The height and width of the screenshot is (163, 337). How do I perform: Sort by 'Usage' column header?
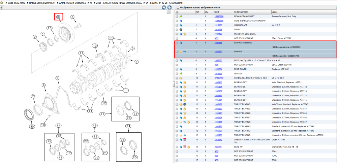(274, 12)
